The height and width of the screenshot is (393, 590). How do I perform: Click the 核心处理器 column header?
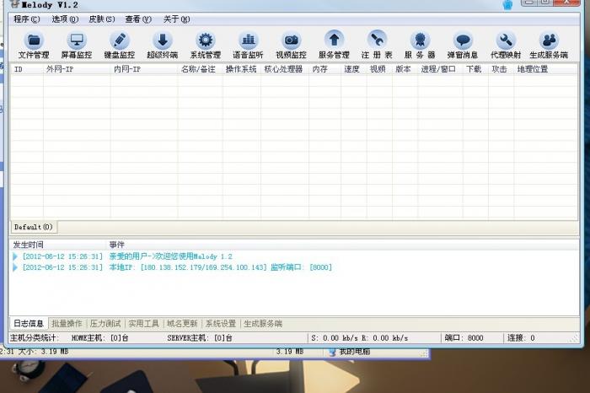(285, 69)
